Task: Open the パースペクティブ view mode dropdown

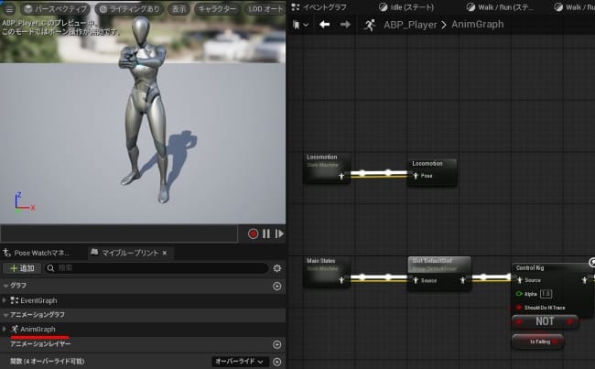Action: (56, 9)
